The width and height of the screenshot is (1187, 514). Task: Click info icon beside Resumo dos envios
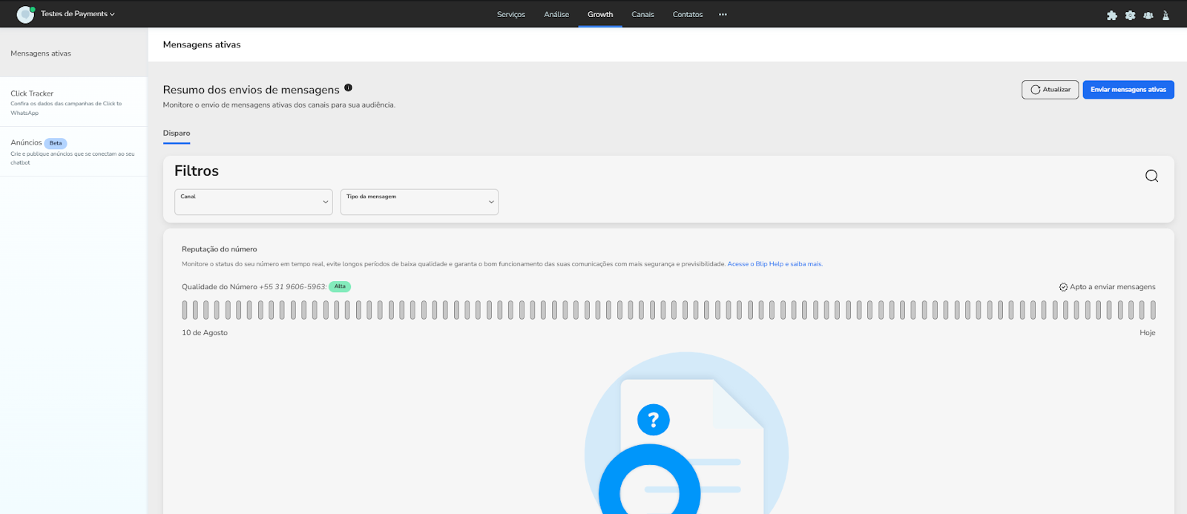pos(348,88)
